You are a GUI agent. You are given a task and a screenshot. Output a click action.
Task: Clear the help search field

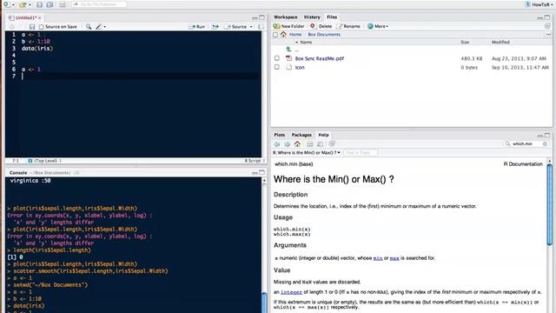click(545, 143)
